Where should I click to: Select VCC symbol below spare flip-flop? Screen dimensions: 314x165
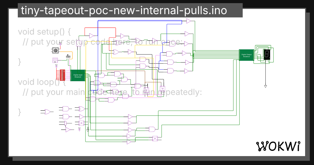pyautogui.click(x=80, y=129)
